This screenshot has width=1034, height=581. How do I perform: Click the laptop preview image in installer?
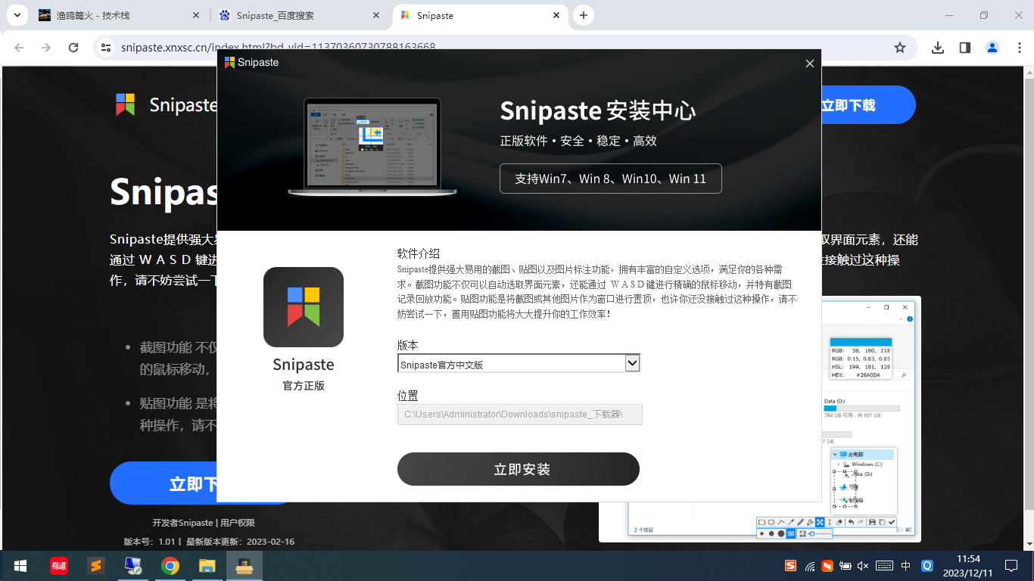click(x=372, y=148)
